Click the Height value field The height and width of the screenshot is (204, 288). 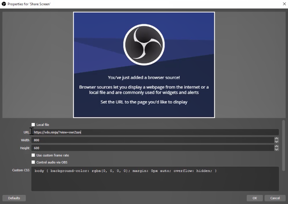153,148
